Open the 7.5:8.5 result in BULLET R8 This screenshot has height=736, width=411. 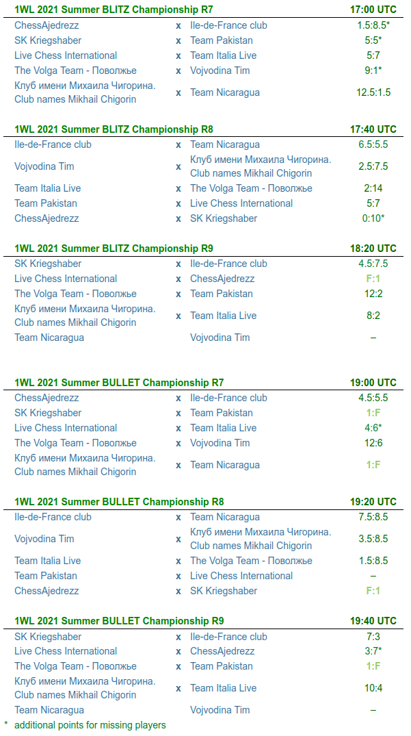373,517
